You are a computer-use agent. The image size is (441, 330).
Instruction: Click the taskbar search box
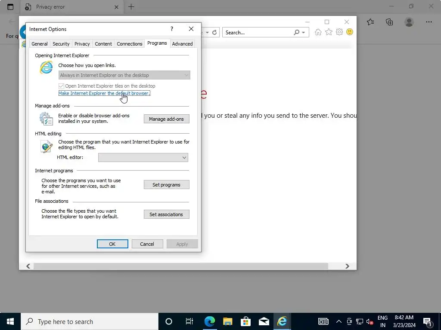(x=90, y=321)
